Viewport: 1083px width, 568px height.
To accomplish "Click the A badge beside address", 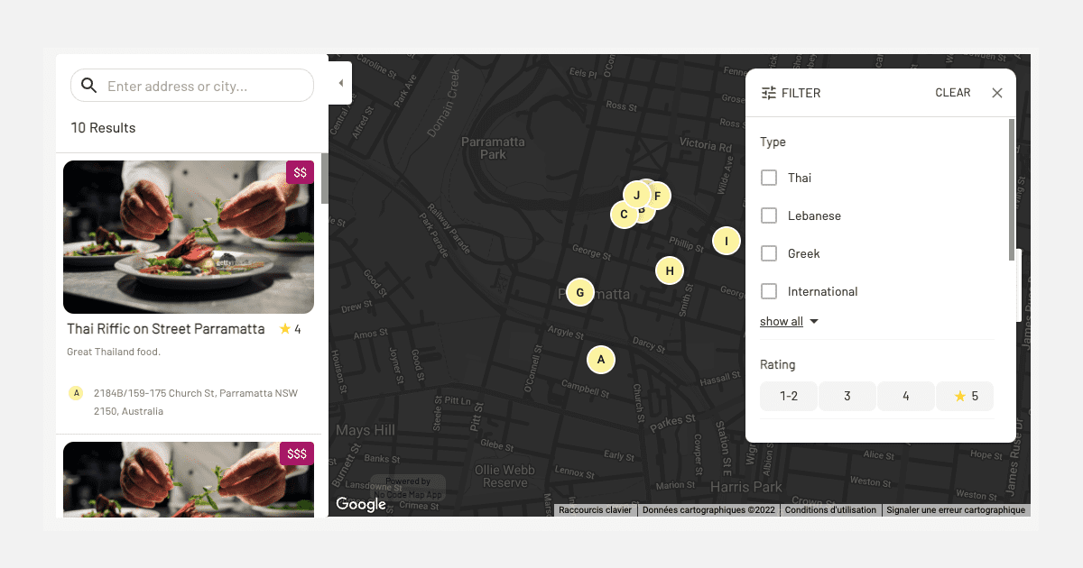I will tap(76, 393).
